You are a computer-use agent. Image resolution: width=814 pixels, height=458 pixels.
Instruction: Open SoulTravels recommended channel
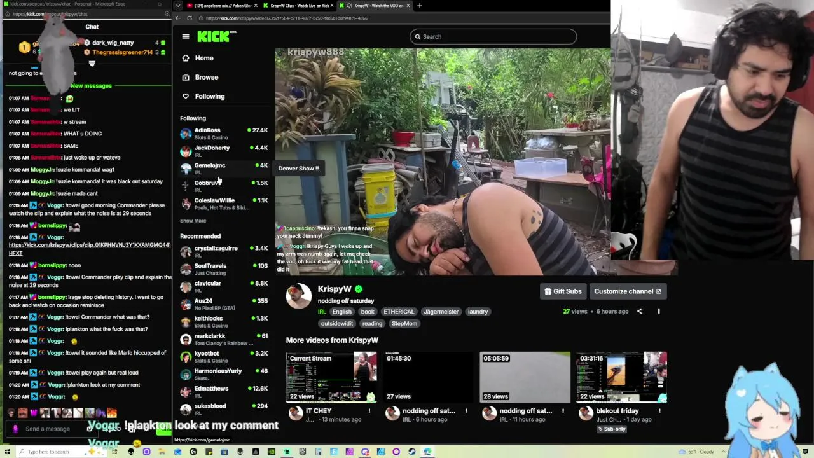pyautogui.click(x=224, y=269)
